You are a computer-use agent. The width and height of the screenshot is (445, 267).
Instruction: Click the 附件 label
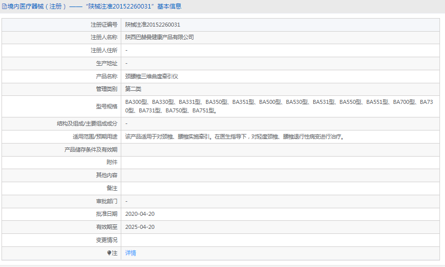pos(112,163)
